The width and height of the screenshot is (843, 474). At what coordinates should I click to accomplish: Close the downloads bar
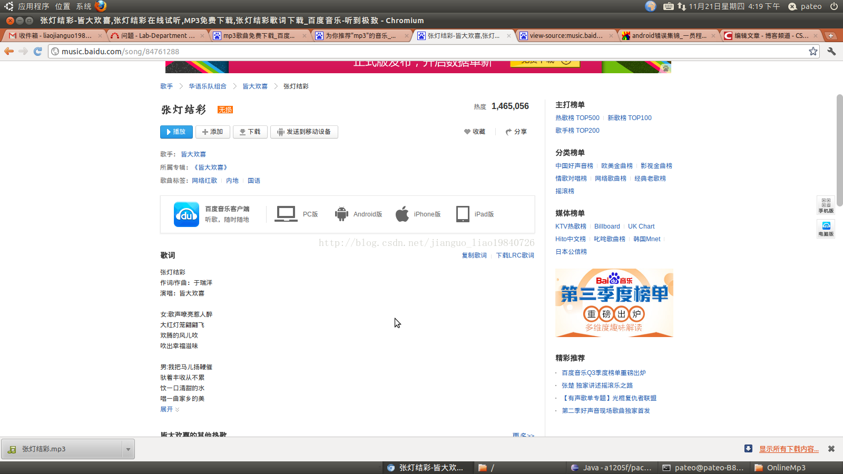pos(831,449)
